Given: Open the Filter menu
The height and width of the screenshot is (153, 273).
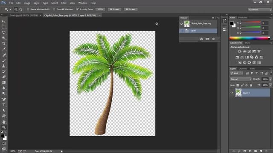Looking at the screenshot, I should click(64, 3).
